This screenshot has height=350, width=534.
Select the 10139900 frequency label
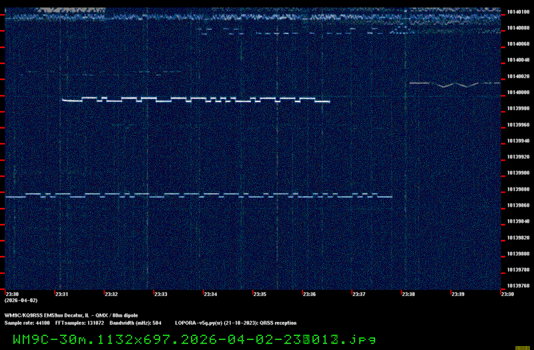[x=517, y=173]
